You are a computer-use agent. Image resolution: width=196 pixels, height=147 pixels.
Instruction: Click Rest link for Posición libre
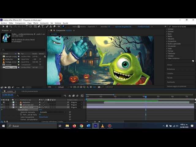40,110
